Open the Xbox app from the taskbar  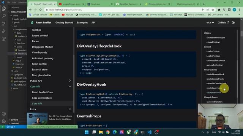(129, 132)
